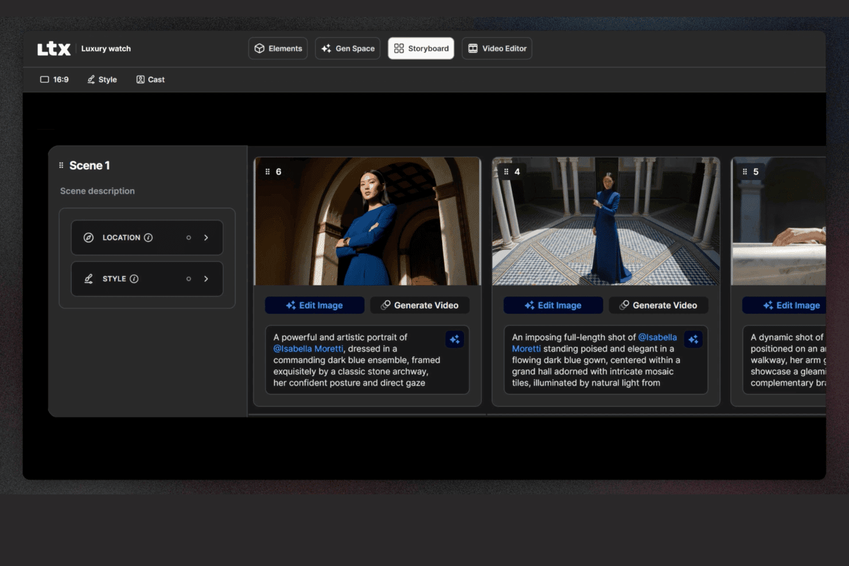849x566 pixels.
Task: Click Generate Video under shot 4
Action: (659, 306)
